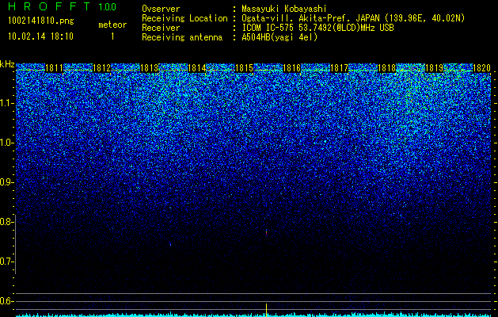Screen dimensions: 498x317
Task: Click the 0.6 frequency axis label
Action: [x=6, y=301]
